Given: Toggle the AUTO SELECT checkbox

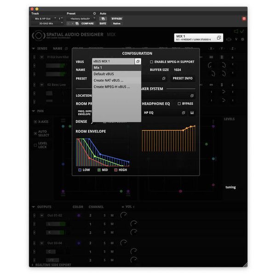Looking at the screenshot, I should (35, 133).
